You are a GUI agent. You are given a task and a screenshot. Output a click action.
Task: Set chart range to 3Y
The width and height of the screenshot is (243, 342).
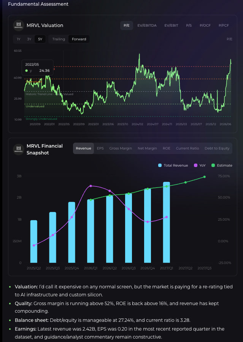(29, 39)
